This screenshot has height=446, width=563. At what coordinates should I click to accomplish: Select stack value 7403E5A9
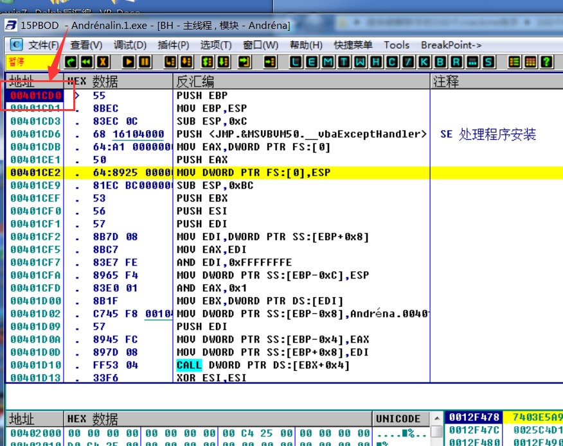pyautogui.click(x=537, y=417)
